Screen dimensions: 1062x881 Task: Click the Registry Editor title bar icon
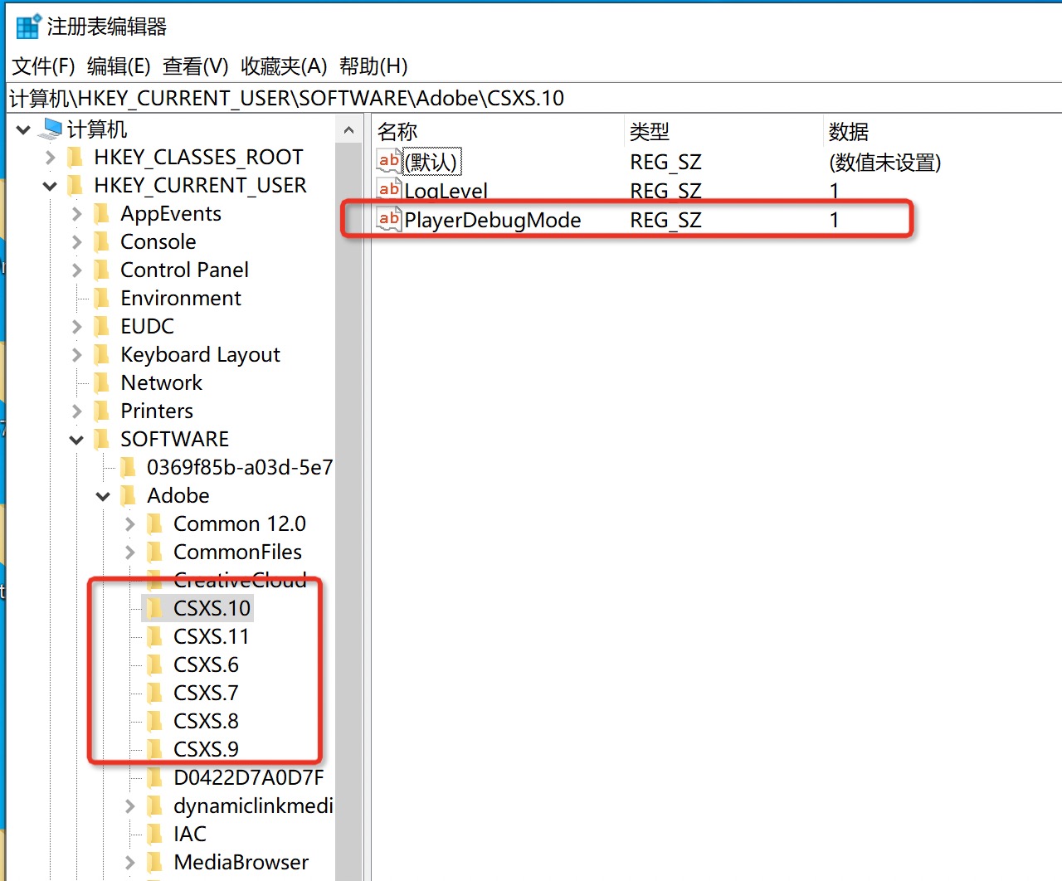pyautogui.click(x=27, y=27)
